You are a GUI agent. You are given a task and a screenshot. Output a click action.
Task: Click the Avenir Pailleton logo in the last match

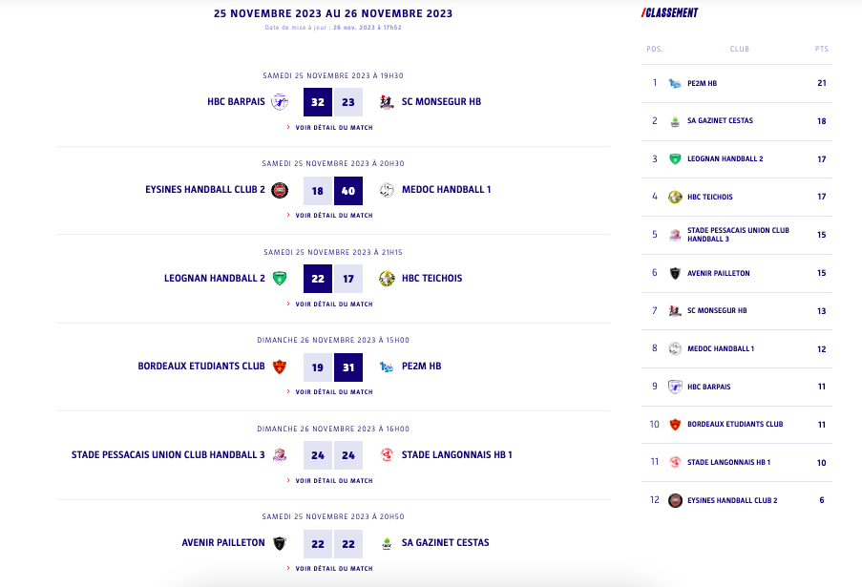280,543
